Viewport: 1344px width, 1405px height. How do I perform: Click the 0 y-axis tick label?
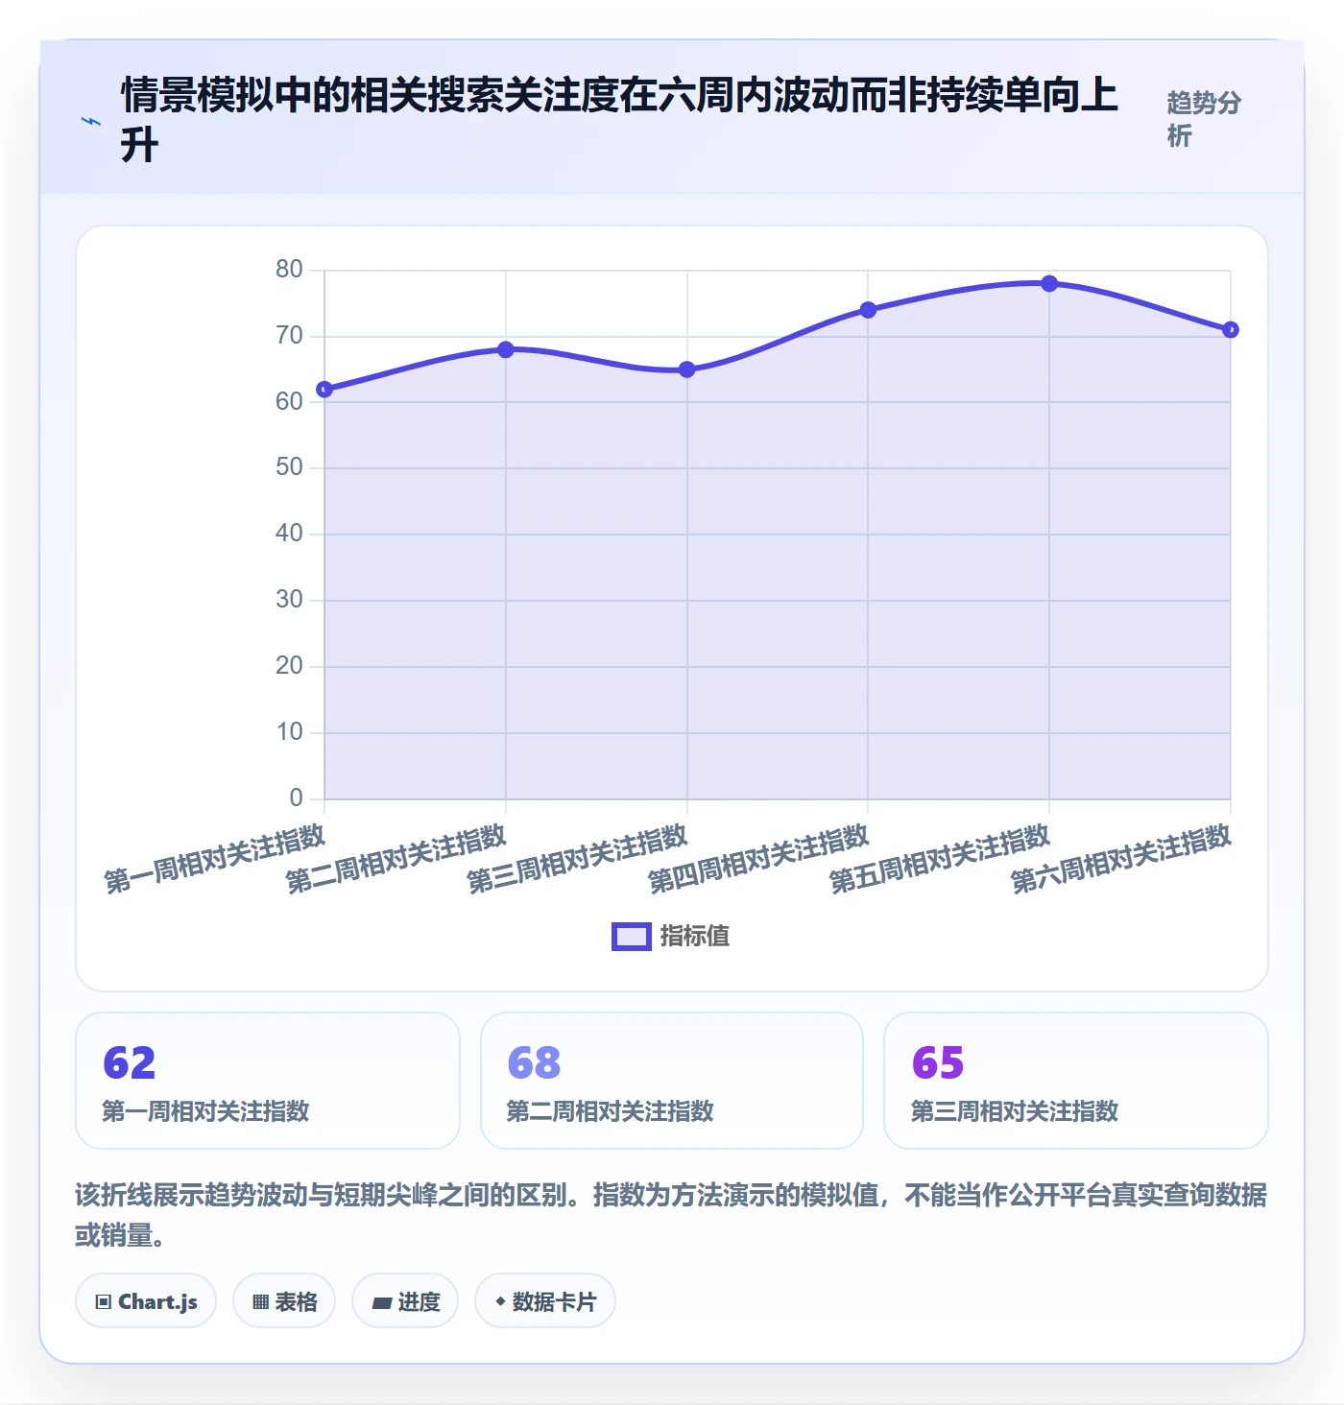click(x=296, y=798)
